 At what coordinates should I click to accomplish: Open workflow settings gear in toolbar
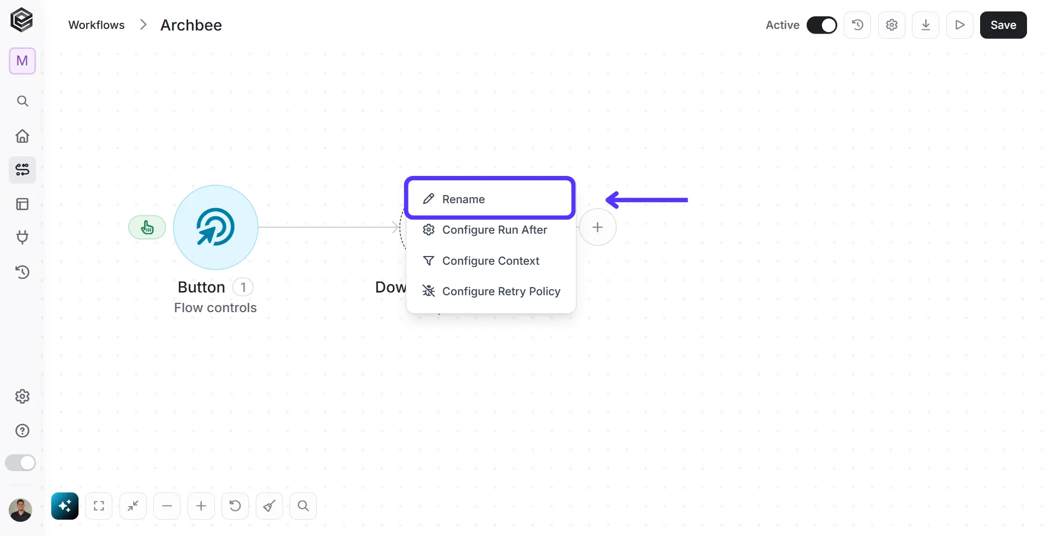click(892, 25)
